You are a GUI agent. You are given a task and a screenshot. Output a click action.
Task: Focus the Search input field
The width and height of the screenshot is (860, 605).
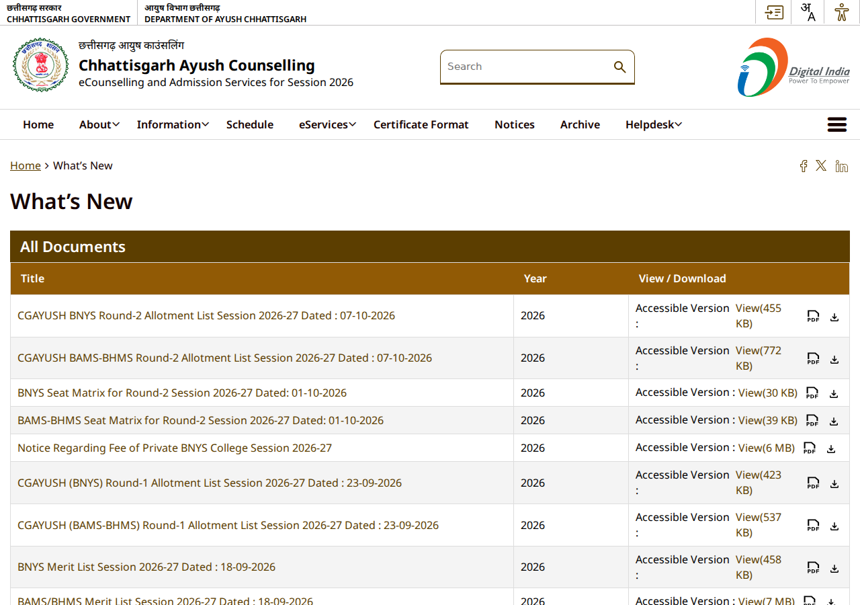(527, 67)
